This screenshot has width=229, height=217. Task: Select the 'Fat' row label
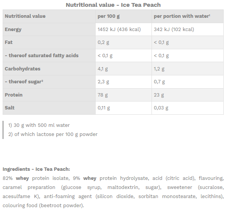point(9,42)
